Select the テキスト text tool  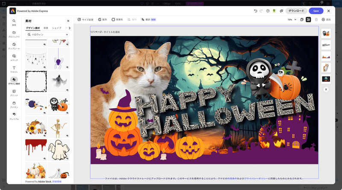[x=14, y=69]
